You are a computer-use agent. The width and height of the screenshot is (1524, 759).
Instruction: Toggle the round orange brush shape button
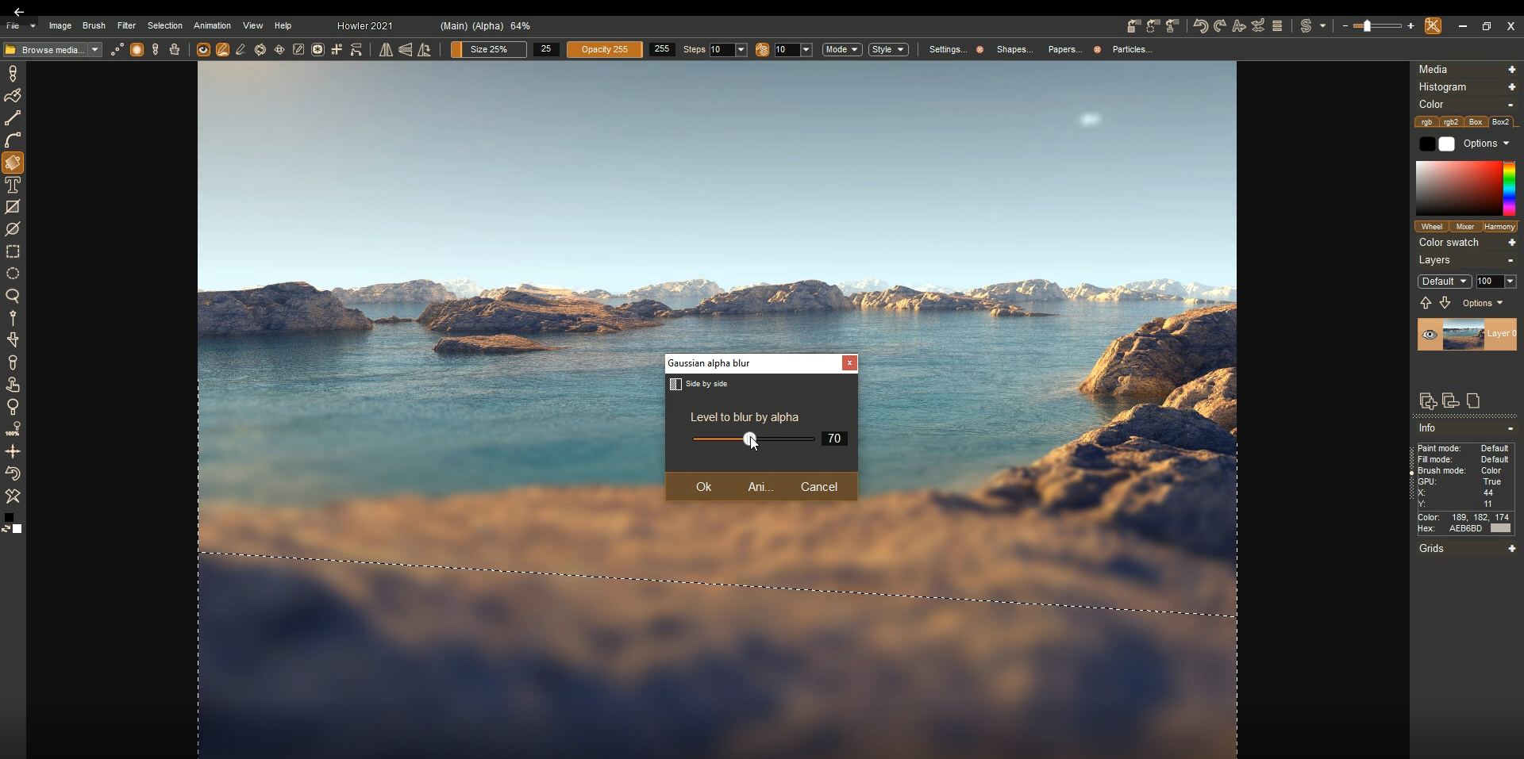coord(137,49)
